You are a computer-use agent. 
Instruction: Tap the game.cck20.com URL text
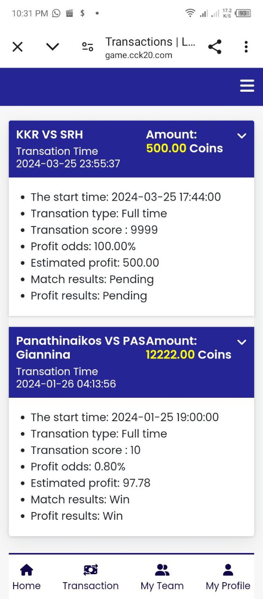(139, 55)
